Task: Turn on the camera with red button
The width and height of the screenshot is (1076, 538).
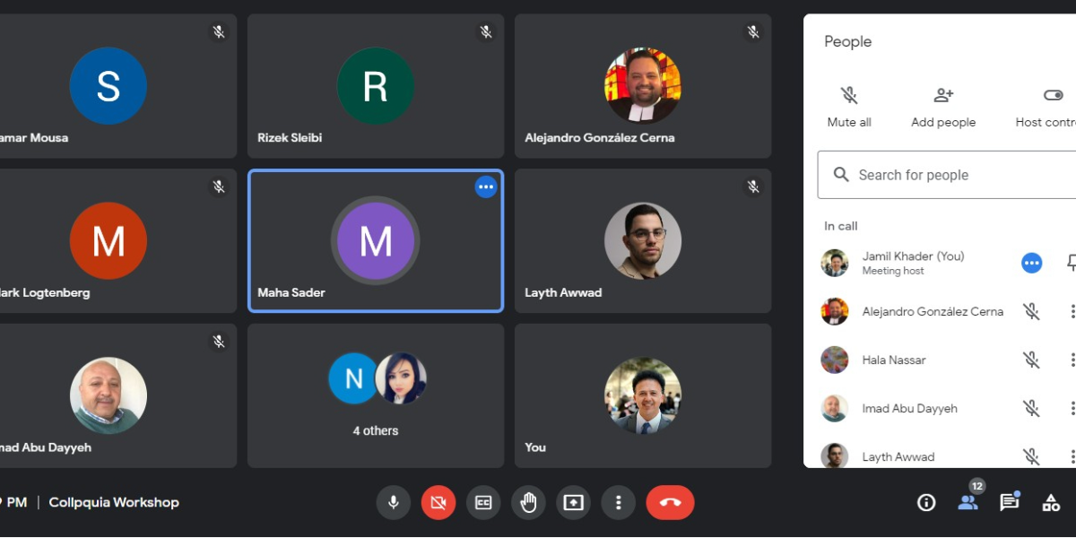Action: 438,503
